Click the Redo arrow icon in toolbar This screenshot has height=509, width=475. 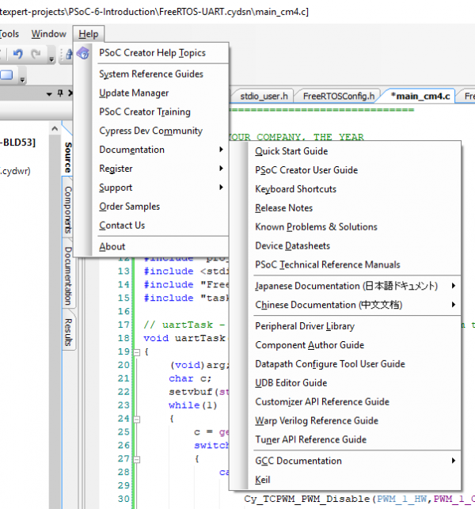point(36,54)
